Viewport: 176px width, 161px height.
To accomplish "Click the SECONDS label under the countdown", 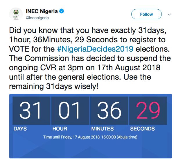I will click(142, 129).
